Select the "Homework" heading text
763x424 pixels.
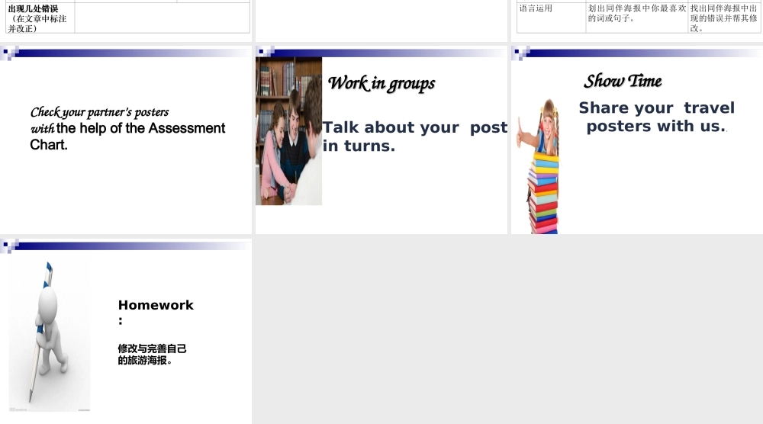[x=156, y=305]
